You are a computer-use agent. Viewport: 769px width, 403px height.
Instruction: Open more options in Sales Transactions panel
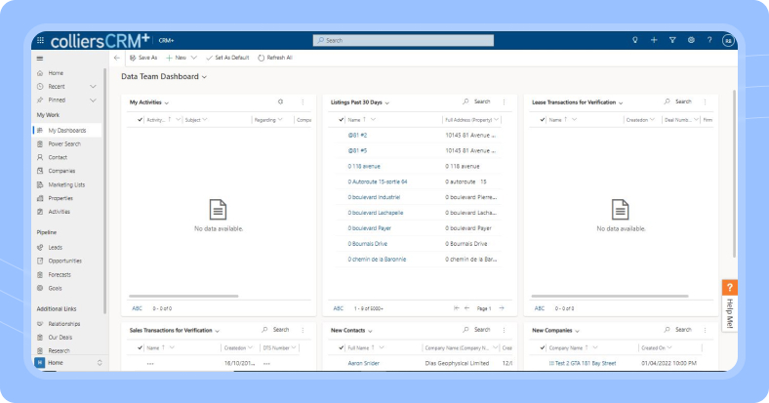pyautogui.click(x=303, y=330)
